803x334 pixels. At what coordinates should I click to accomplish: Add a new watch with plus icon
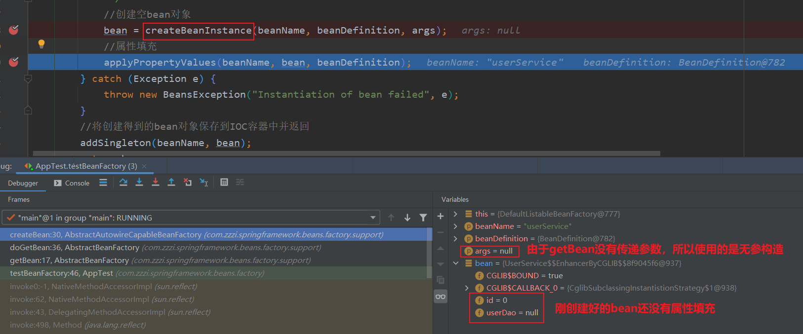441,216
